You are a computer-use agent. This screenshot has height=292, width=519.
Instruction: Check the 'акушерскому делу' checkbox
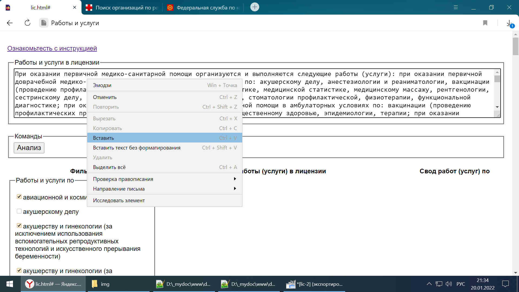(19, 211)
